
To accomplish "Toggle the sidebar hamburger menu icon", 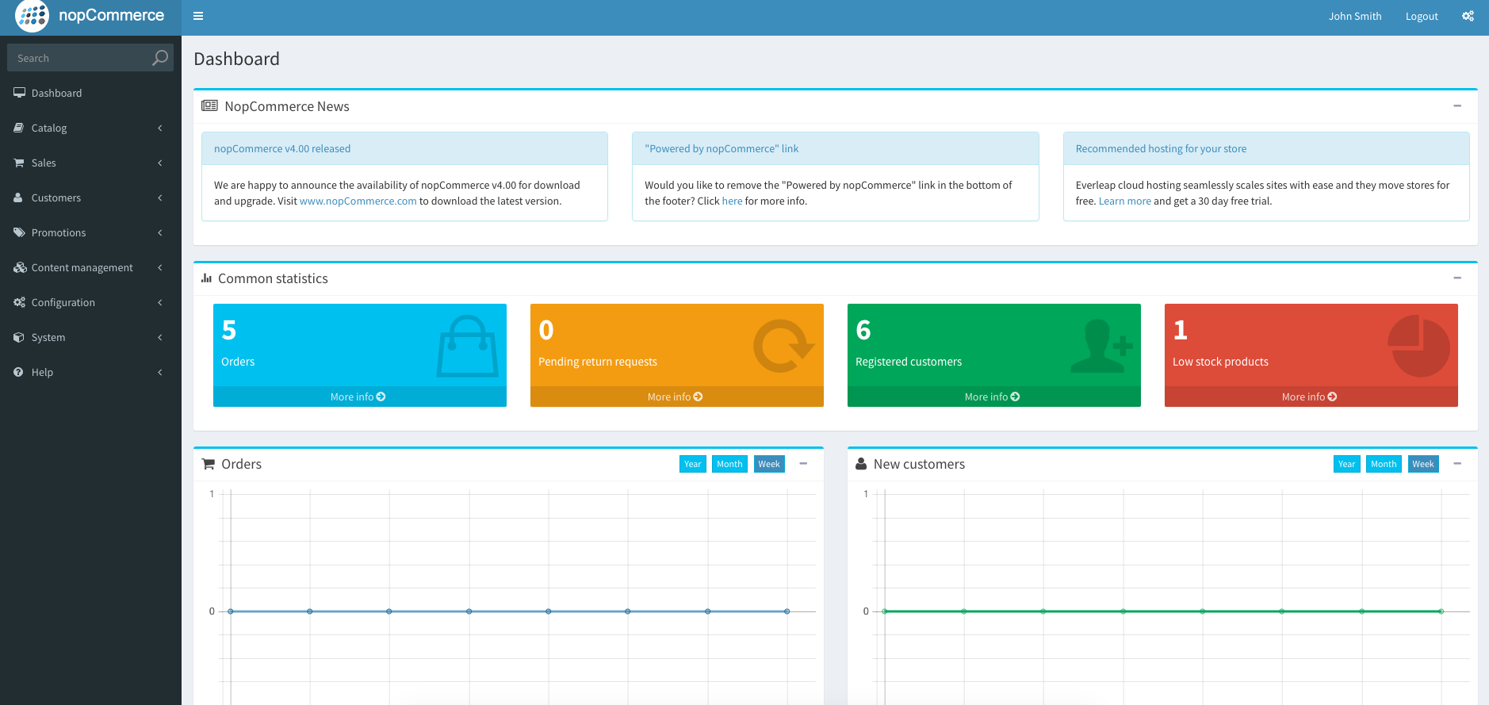I will (198, 16).
